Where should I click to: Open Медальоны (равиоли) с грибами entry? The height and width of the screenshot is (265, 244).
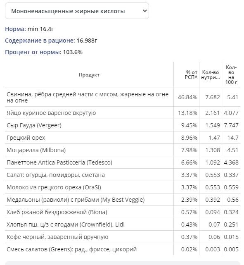(76, 200)
